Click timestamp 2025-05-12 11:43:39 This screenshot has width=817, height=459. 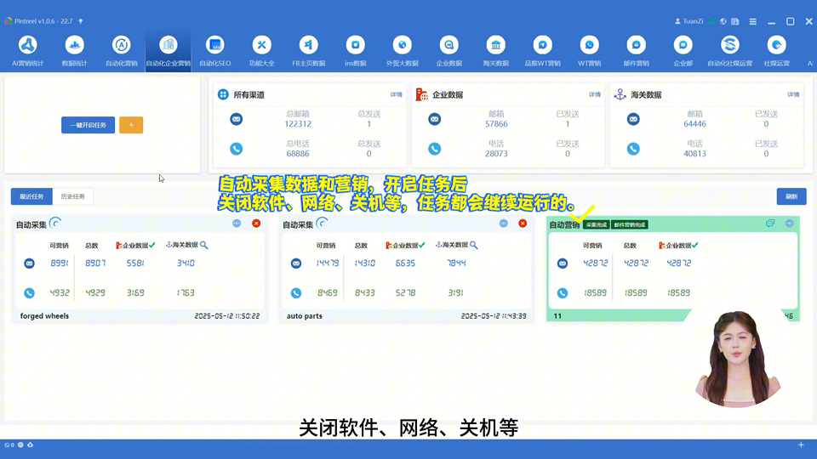click(494, 316)
